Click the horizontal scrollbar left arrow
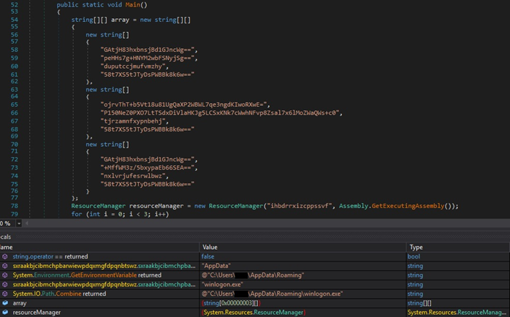 tap(27, 224)
